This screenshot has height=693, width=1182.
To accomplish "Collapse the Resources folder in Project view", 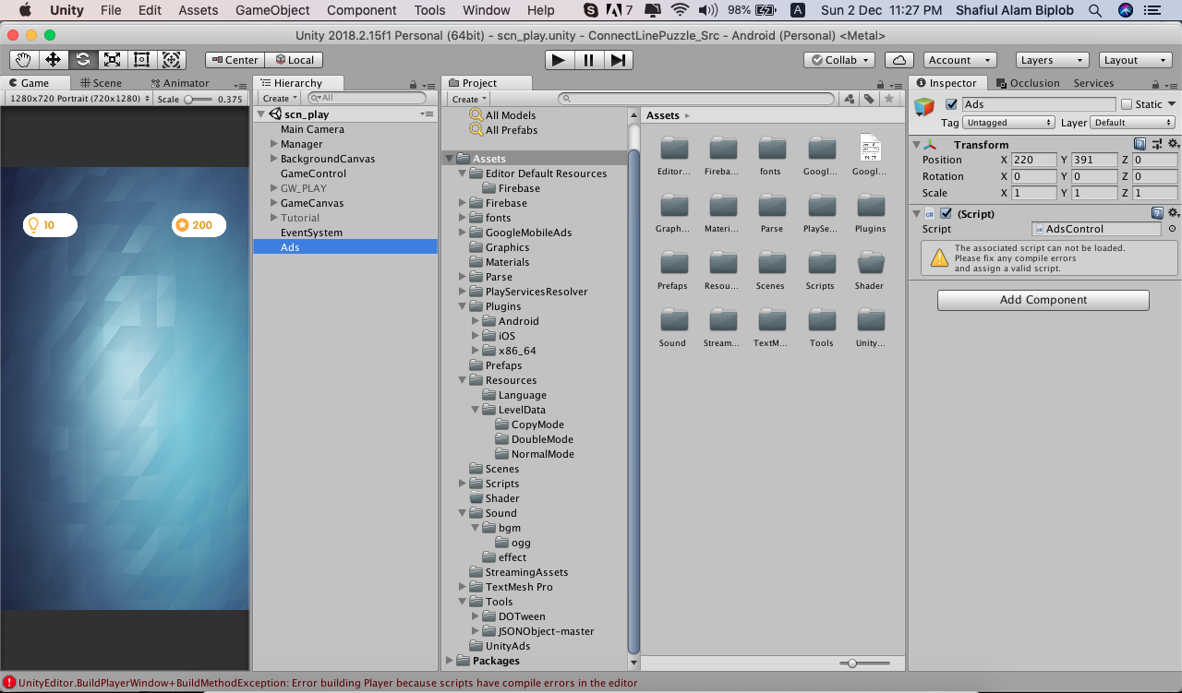I will (x=462, y=379).
